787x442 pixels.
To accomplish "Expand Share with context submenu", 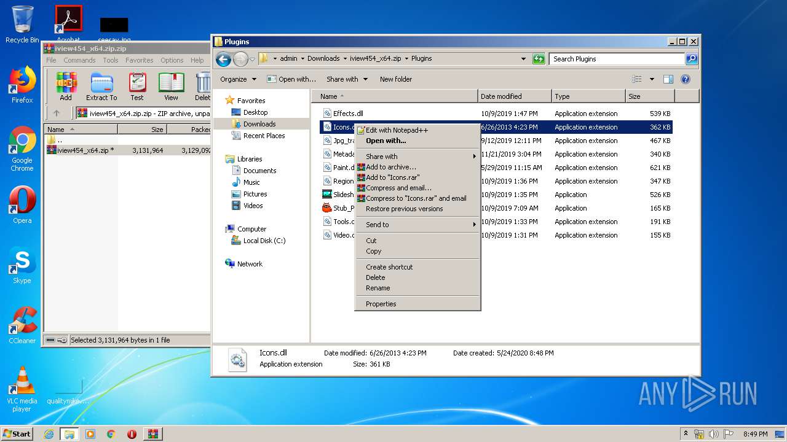I will pyautogui.click(x=417, y=157).
